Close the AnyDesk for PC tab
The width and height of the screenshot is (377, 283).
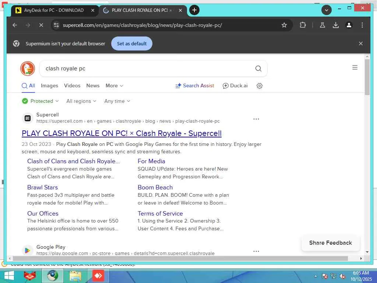coord(92,10)
